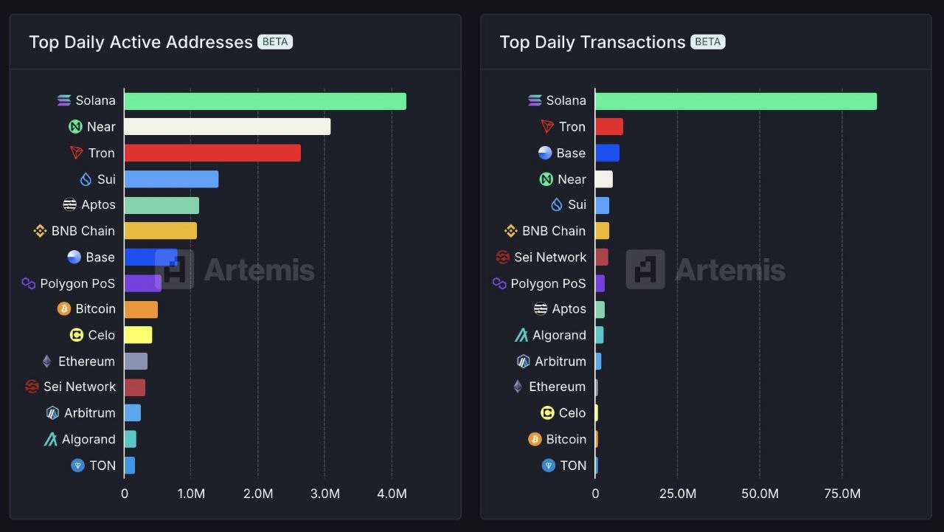Click the BETA badge beside Top Daily Active Addresses

275,41
